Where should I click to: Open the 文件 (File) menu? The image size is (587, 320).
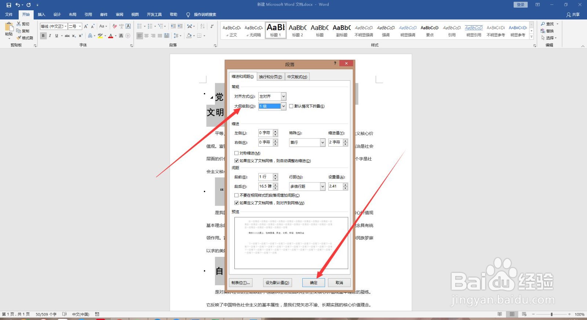(x=9, y=15)
